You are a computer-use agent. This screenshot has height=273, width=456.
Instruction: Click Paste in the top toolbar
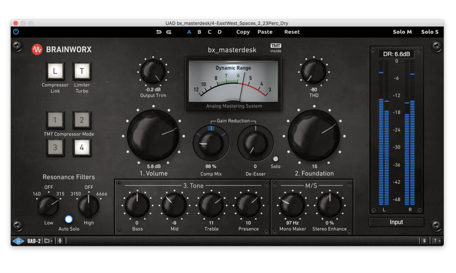(x=265, y=32)
